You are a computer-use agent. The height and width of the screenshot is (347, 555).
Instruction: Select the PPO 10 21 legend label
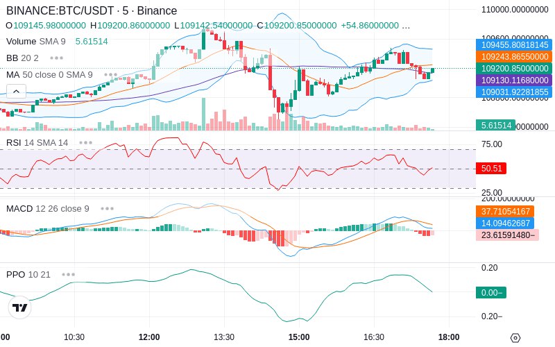[28, 274]
